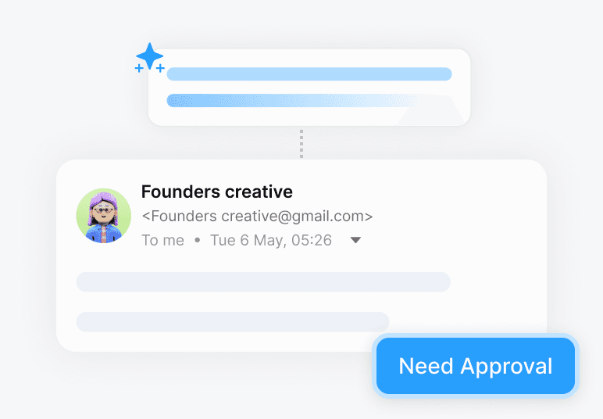Click the second gray email body placeholder line

tap(233, 322)
